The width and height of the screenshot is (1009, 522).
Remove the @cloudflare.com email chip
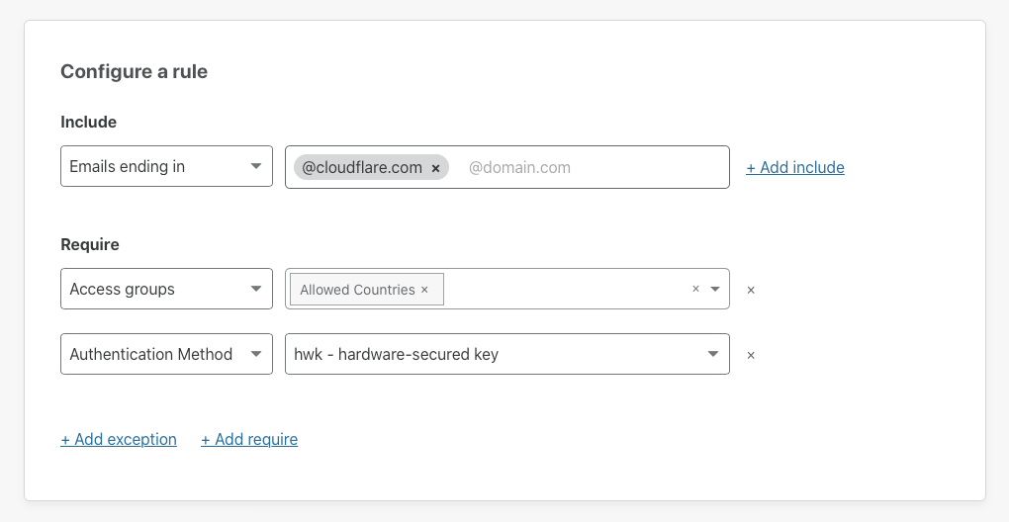(x=435, y=168)
